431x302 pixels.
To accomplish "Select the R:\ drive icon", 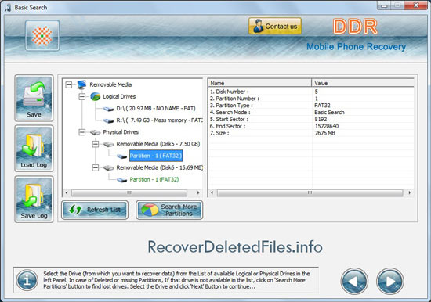I will coord(109,120).
